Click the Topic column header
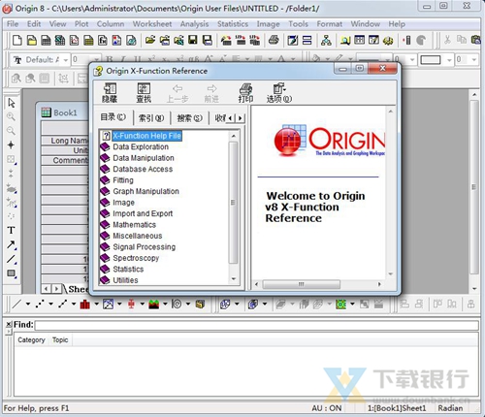485x417 pixels. pos(60,339)
